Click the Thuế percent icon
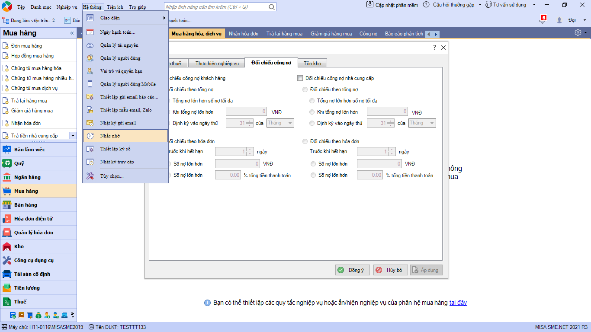 tap(7, 302)
